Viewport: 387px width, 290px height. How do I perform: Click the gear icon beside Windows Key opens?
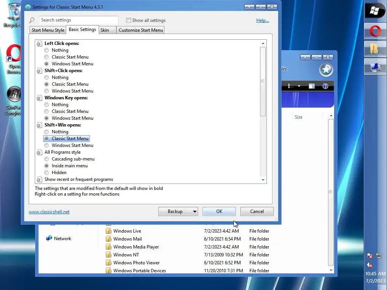39,98
